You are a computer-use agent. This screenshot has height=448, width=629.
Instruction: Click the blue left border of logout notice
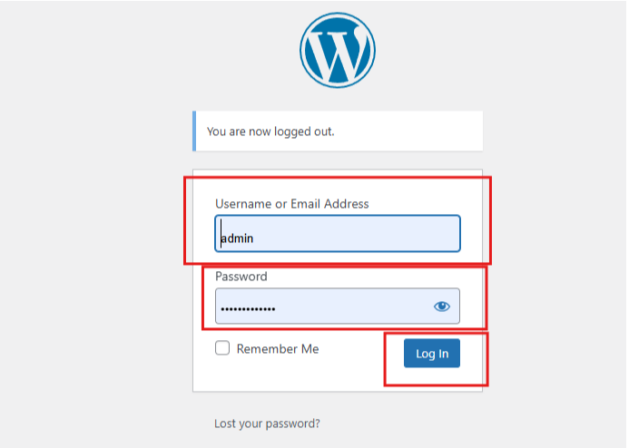[194, 131]
